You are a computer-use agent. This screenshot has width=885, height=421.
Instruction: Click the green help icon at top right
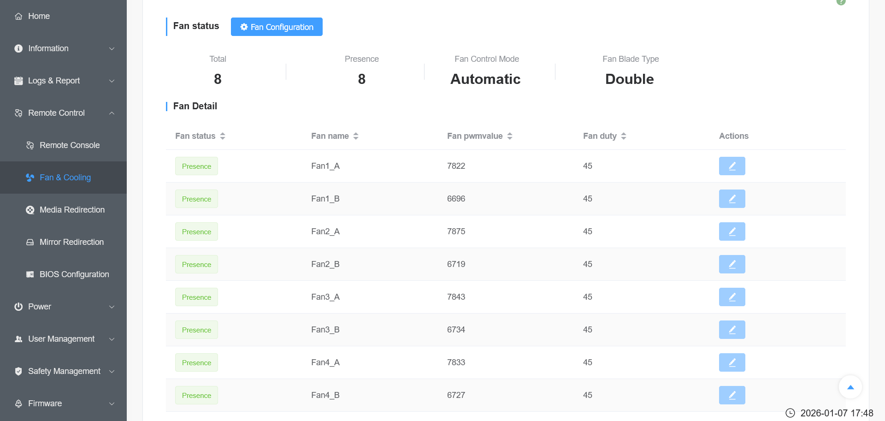(841, 2)
